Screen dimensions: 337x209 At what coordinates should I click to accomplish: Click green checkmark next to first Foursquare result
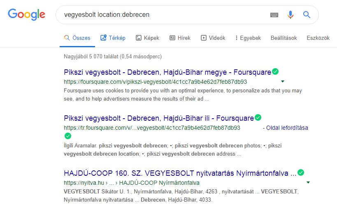point(275,71)
